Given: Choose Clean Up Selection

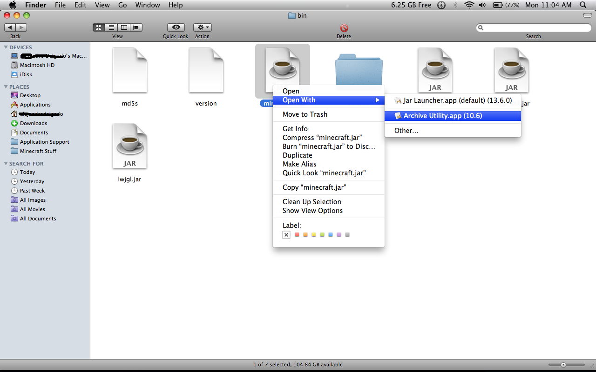Looking at the screenshot, I should point(329,202).
